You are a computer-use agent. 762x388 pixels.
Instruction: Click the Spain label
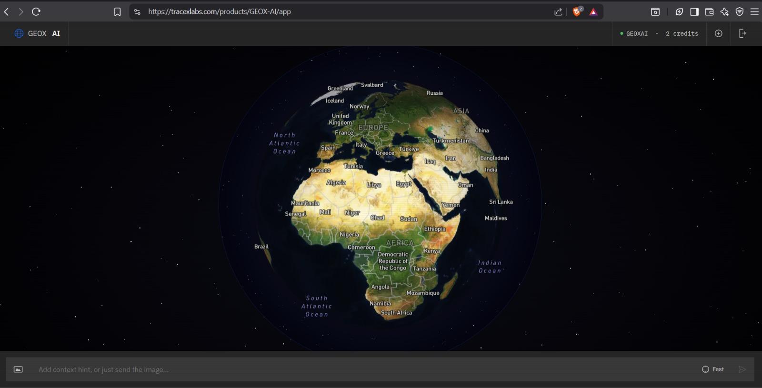click(328, 148)
